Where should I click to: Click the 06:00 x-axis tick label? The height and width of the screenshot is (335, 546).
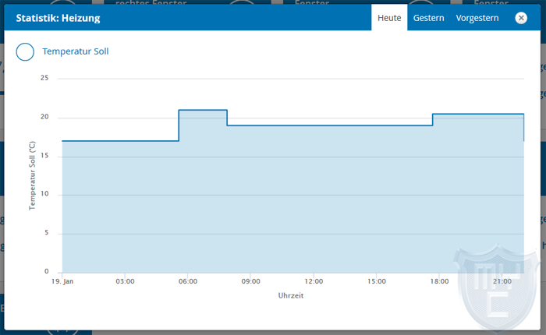tap(188, 280)
